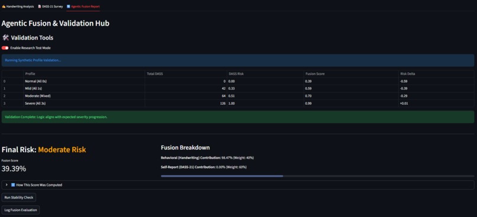Screen dimensions: 477x217
Task: Click the Moderate Risk label
Action: point(62,150)
